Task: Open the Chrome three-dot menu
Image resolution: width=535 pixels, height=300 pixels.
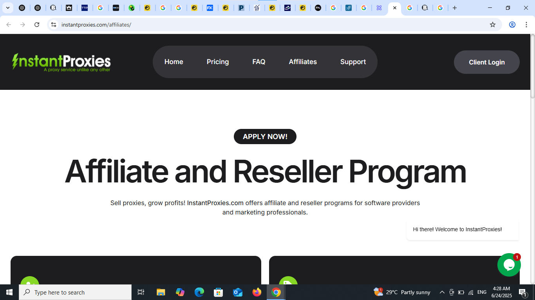Action: click(x=526, y=25)
